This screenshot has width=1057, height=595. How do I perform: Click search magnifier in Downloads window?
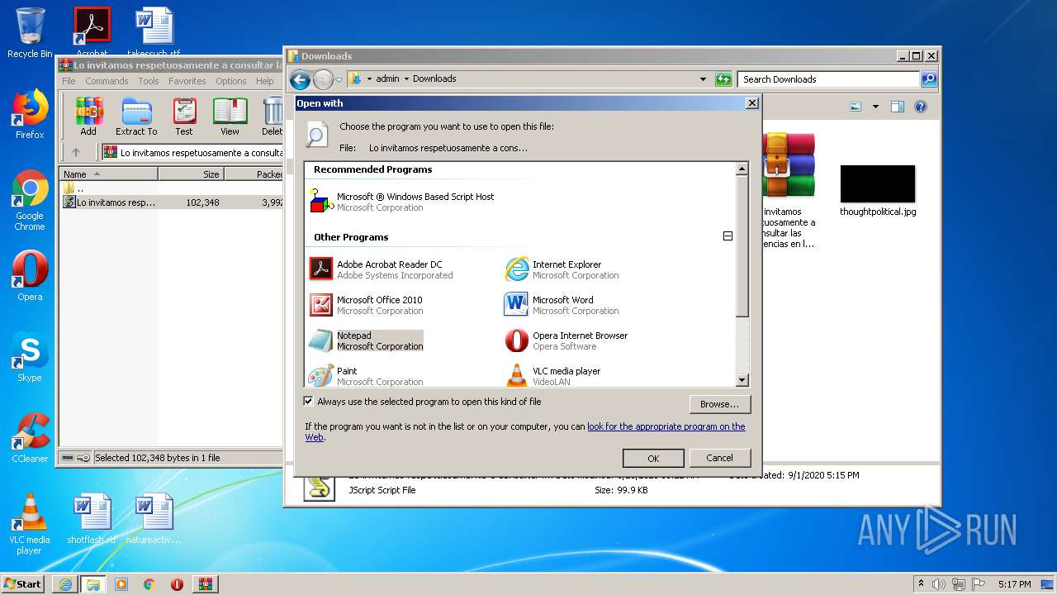point(929,79)
